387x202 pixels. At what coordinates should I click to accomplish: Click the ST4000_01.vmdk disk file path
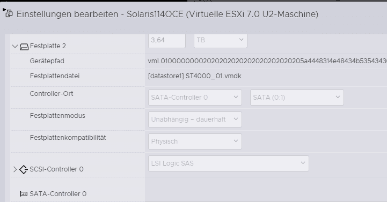click(x=194, y=76)
